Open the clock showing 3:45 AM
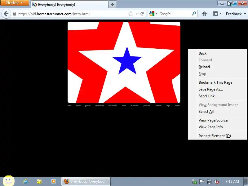This screenshot has height=186, width=248. [x=232, y=181]
